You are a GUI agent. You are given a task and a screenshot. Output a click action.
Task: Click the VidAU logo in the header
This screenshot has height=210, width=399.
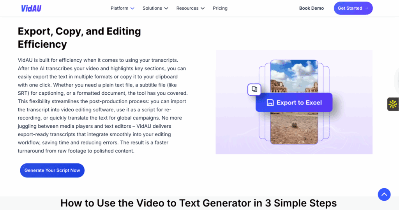click(32, 8)
